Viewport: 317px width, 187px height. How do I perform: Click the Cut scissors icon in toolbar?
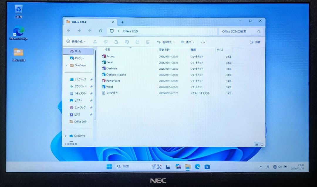[95, 42]
